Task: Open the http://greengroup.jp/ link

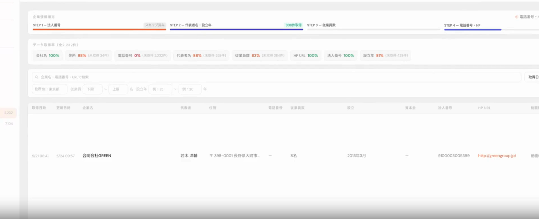Action: 497,156
